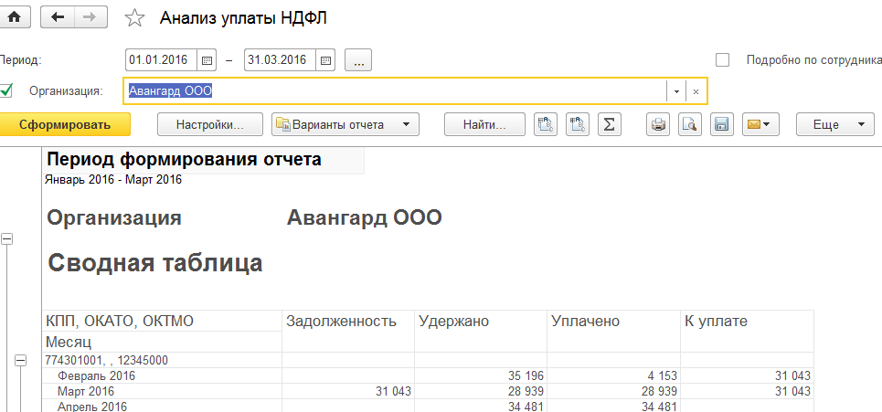Click end date field 31.03.2016

[281, 60]
